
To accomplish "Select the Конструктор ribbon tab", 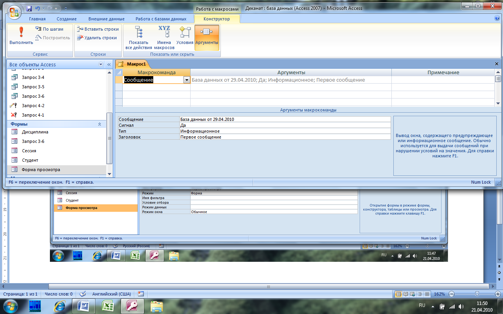I will (217, 19).
